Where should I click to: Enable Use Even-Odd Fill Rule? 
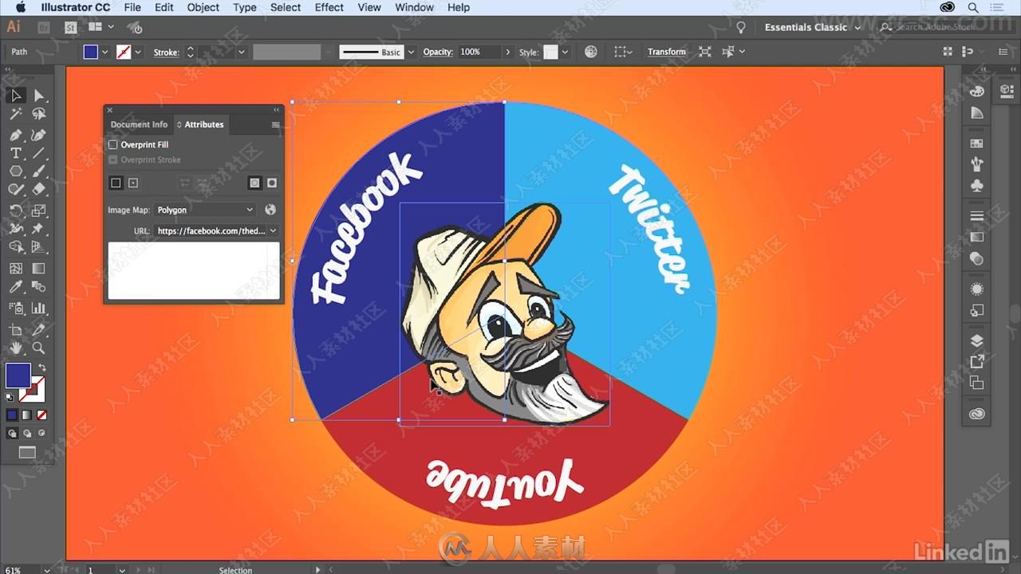point(272,183)
